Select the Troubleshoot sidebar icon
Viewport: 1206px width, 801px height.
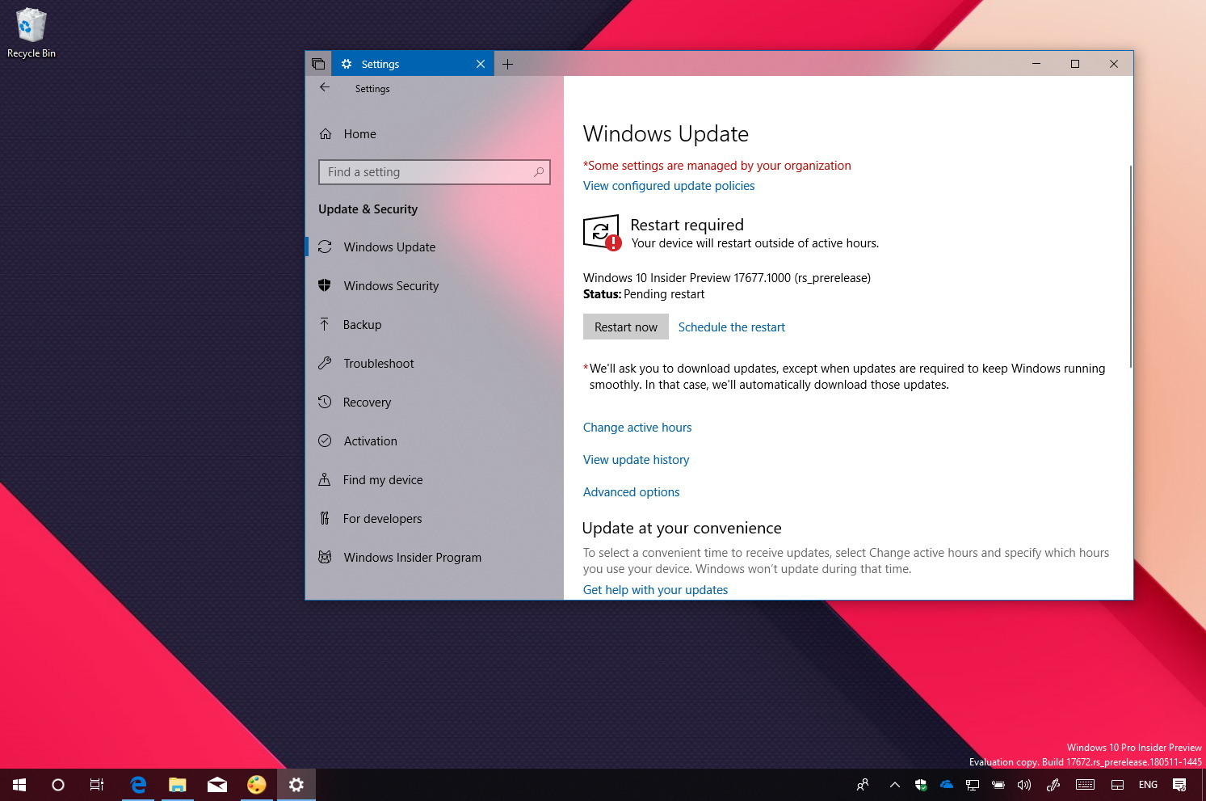tap(325, 363)
